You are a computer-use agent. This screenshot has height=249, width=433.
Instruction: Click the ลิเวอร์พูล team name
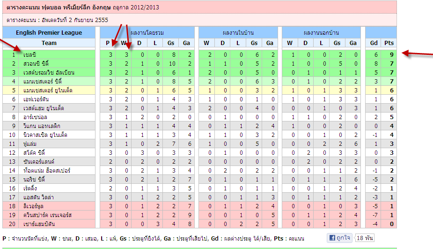click(x=35, y=206)
